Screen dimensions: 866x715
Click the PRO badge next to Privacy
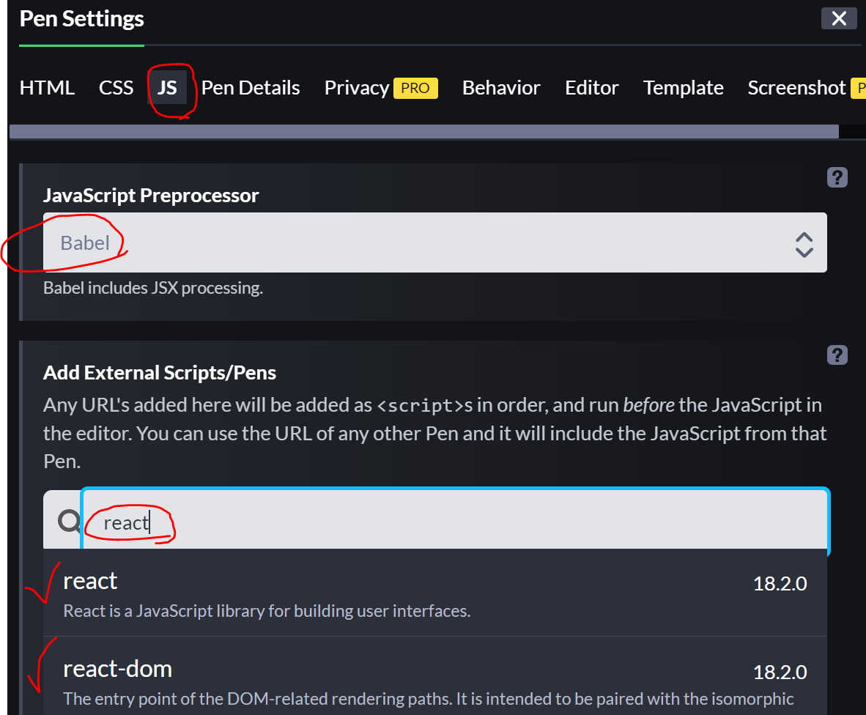click(x=415, y=89)
